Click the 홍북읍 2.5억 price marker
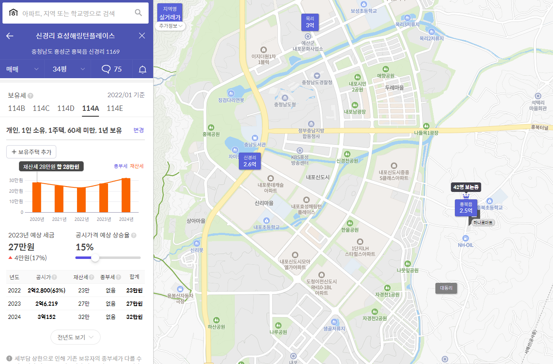 (x=466, y=207)
